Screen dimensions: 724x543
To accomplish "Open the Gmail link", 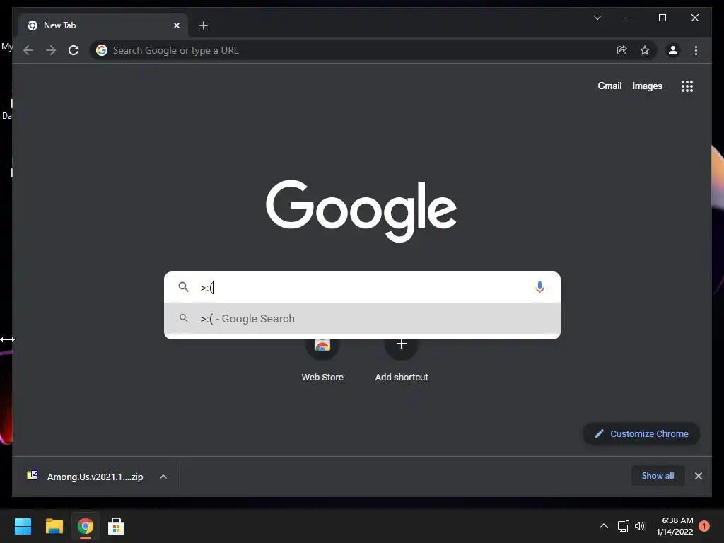I will [x=609, y=86].
